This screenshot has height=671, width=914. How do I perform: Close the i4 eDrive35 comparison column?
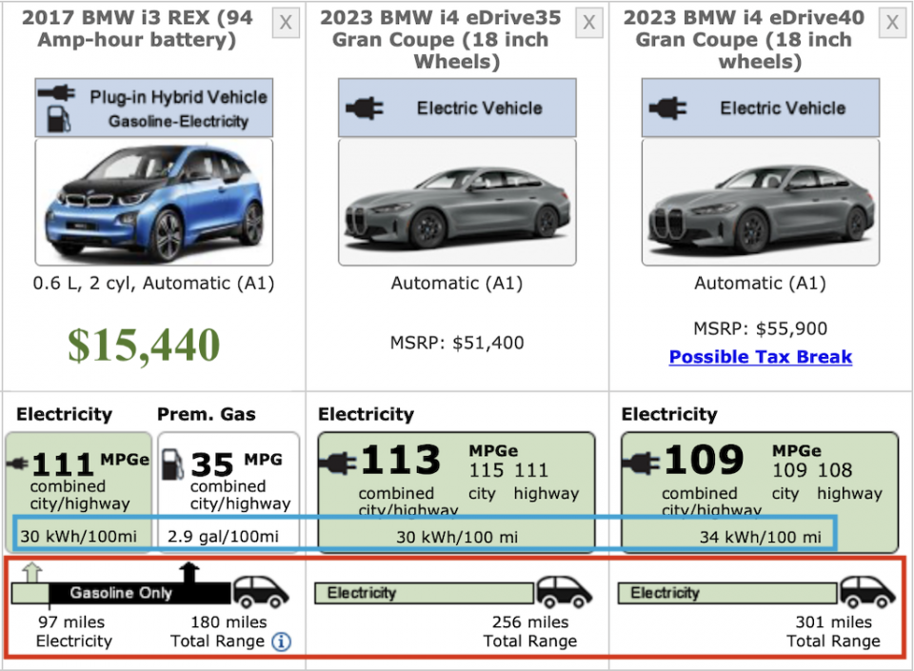pyautogui.click(x=589, y=23)
